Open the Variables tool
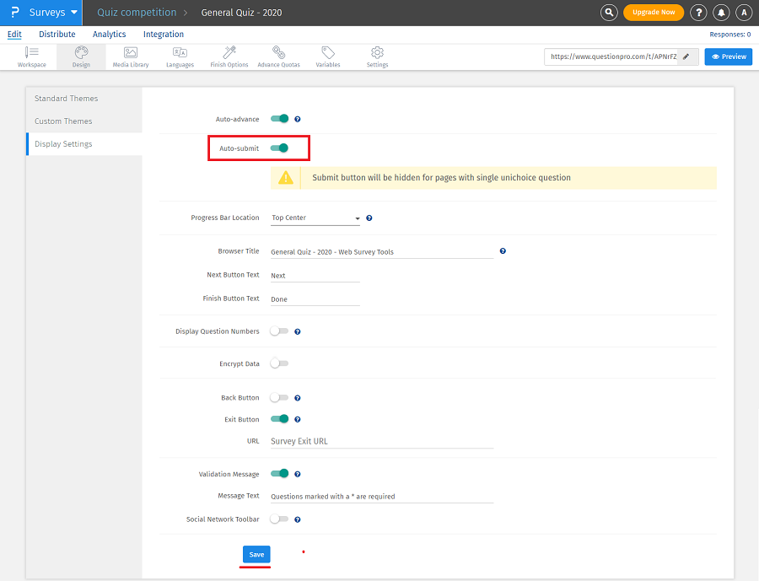This screenshot has width=759, height=581. click(328, 56)
